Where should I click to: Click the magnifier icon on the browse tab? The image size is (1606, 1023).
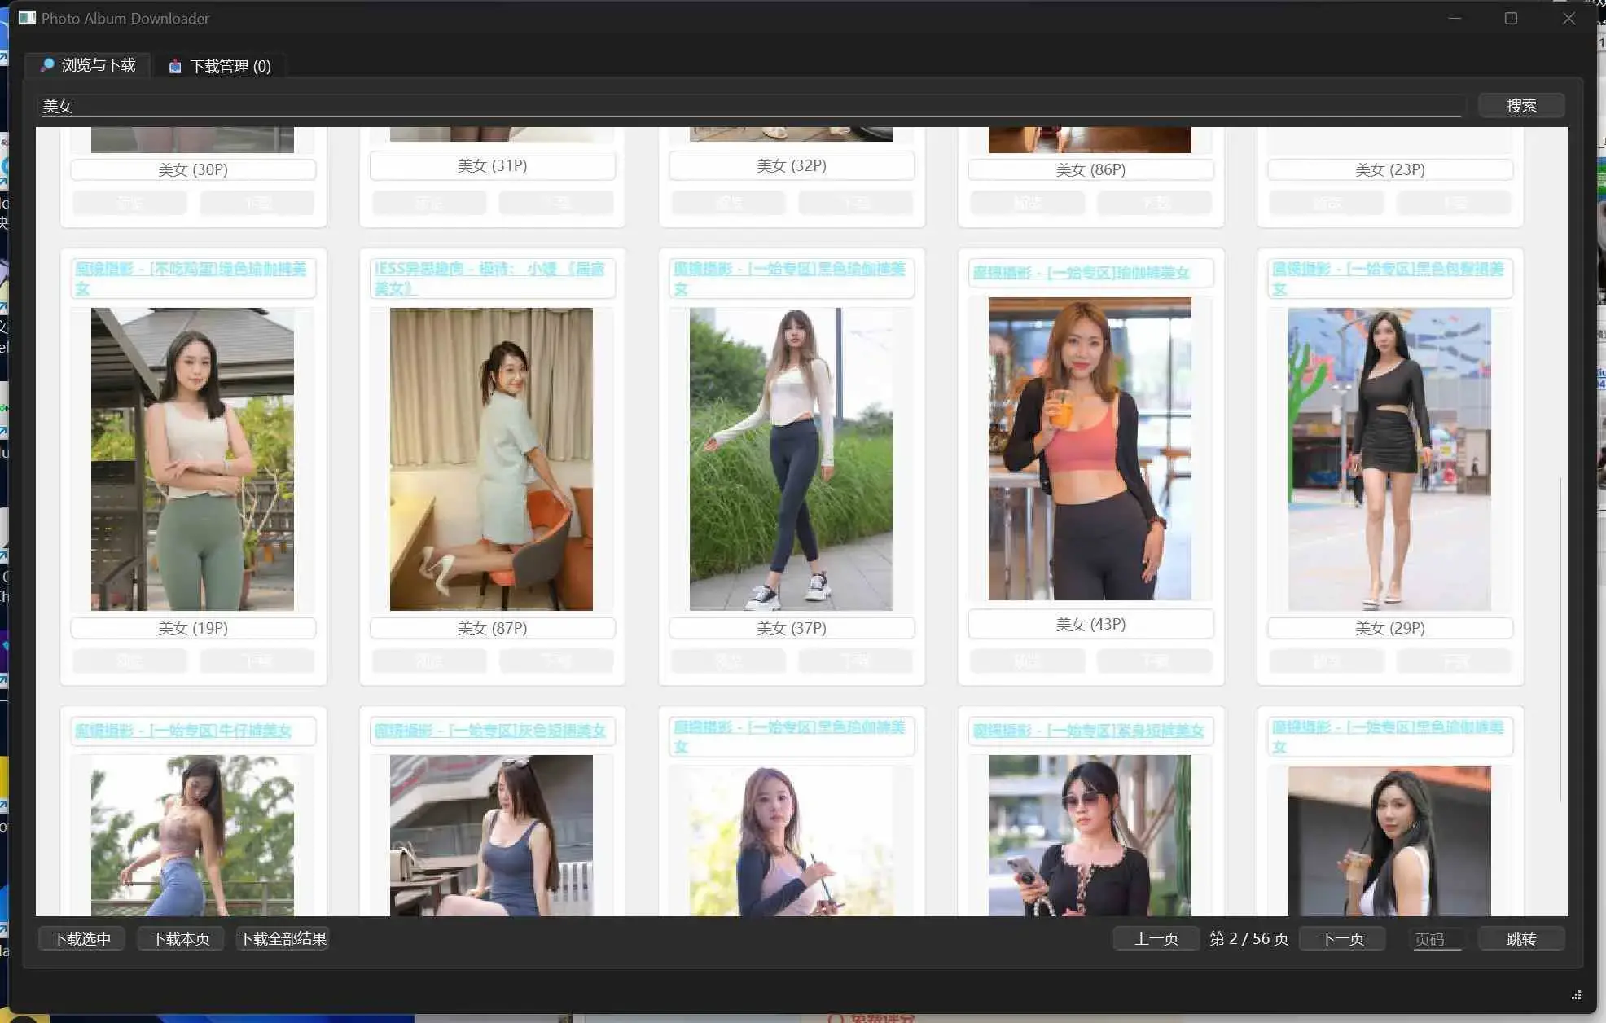click(x=47, y=65)
